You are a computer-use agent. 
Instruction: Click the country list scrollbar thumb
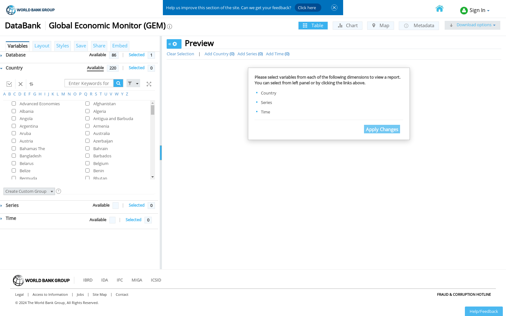point(152,110)
